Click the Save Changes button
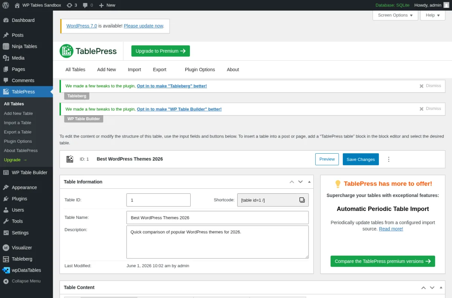 [361, 159]
